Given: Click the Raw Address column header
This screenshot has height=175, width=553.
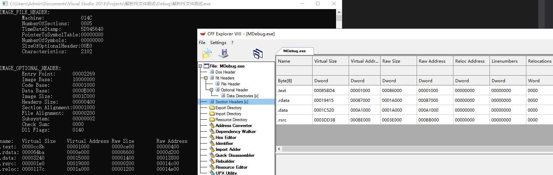Looking at the screenshot, I should (435, 61).
